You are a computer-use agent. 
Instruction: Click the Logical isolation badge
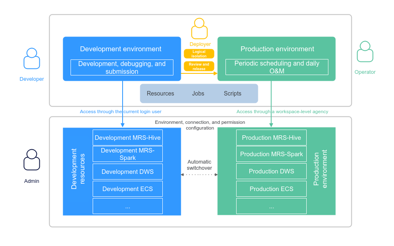point(199,54)
